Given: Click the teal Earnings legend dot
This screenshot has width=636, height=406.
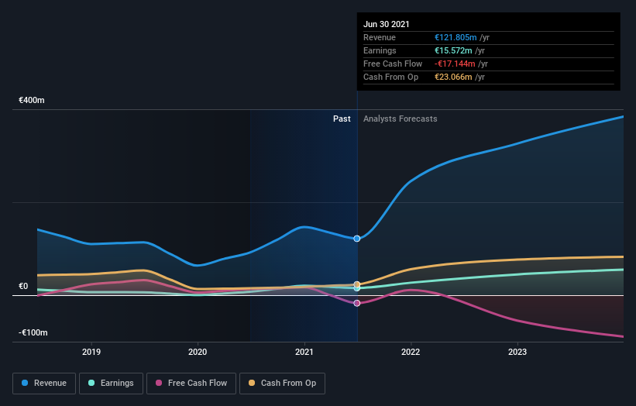Looking at the screenshot, I should [91, 383].
